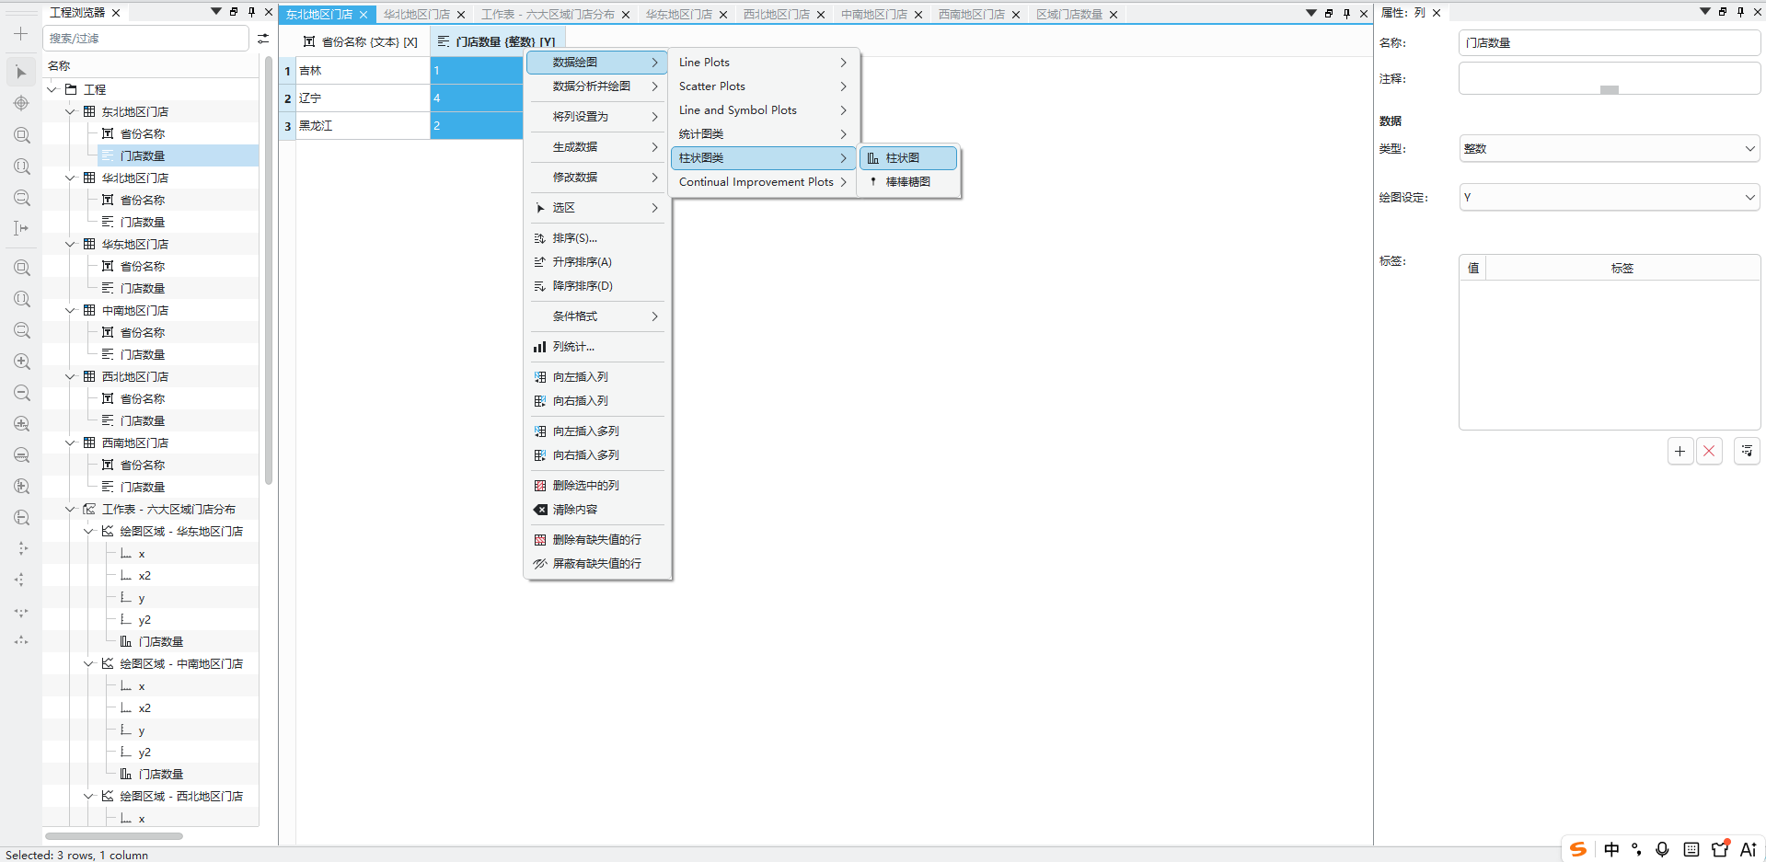Select y2 under 绘图区域 - 中南地区门店

(144, 753)
